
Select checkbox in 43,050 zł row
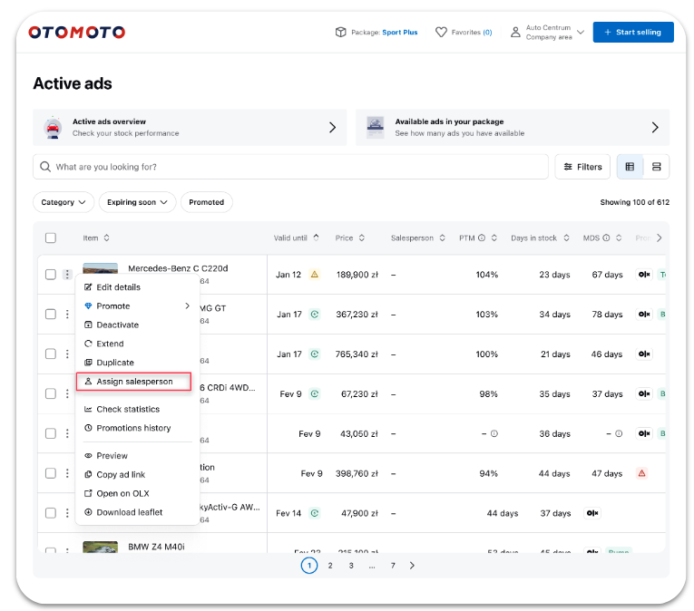pyautogui.click(x=51, y=433)
